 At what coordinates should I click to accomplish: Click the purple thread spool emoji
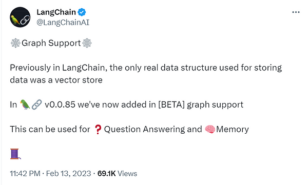(15, 154)
